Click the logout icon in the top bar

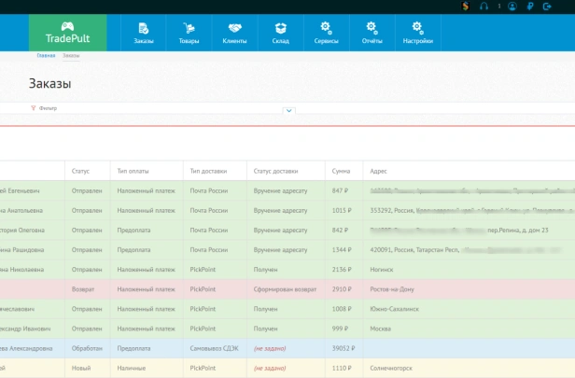coord(547,7)
